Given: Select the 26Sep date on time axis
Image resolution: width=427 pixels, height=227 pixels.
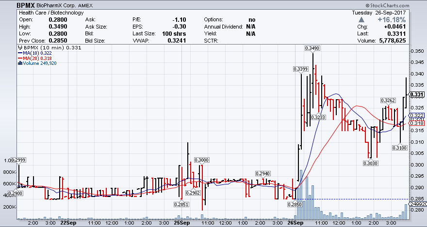Looking at the screenshot, I should 295,224.
